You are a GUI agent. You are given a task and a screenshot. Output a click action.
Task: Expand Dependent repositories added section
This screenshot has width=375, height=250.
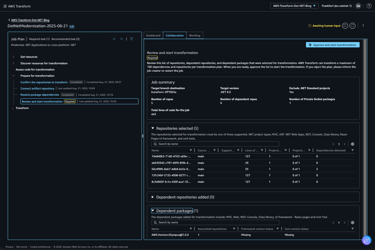click(152, 197)
